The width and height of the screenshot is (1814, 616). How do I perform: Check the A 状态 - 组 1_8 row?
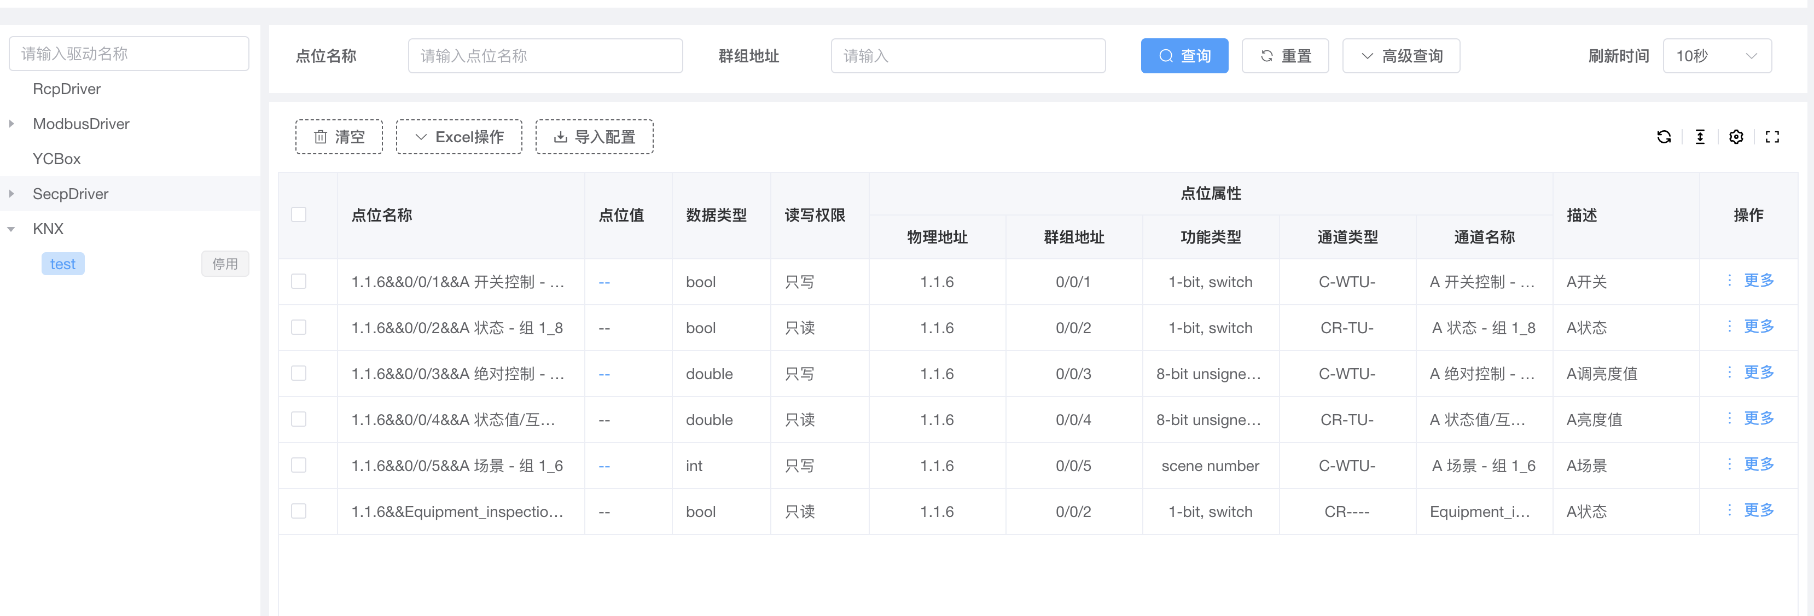[299, 327]
